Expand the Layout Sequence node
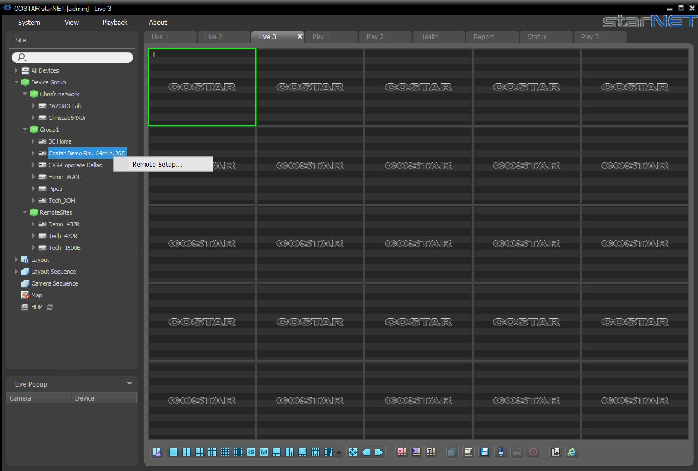The image size is (698, 471). (16, 272)
